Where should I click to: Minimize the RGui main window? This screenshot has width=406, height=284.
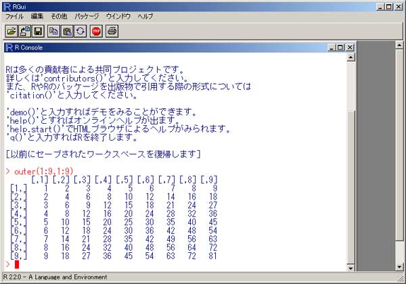coord(380,7)
